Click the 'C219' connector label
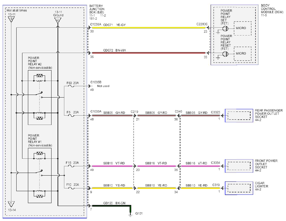 [134, 112]
